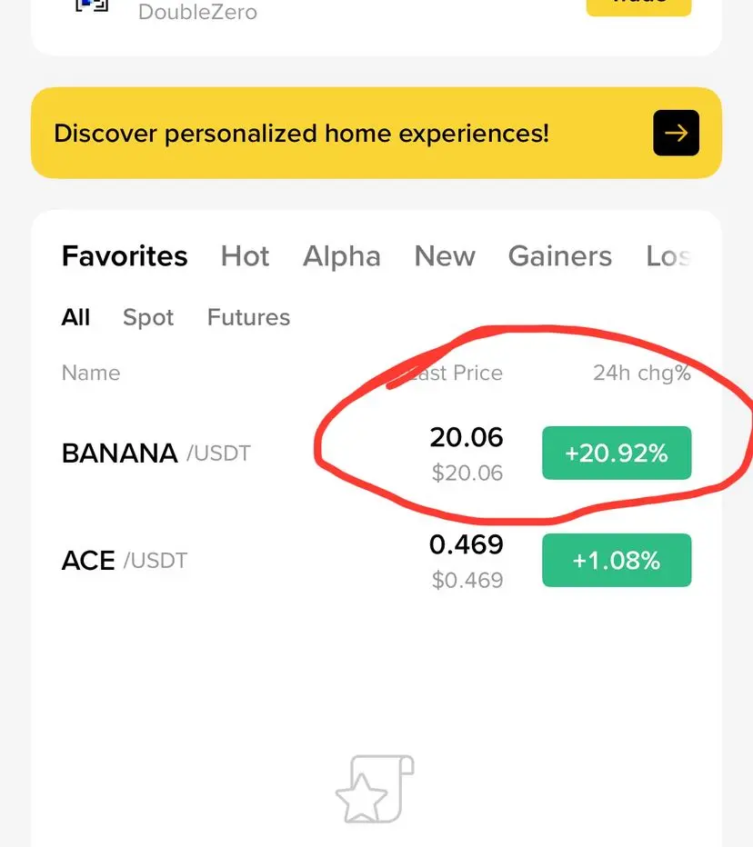Screen dimensions: 753x847
Task: Sort by the Last Price column header
Action: tap(454, 373)
